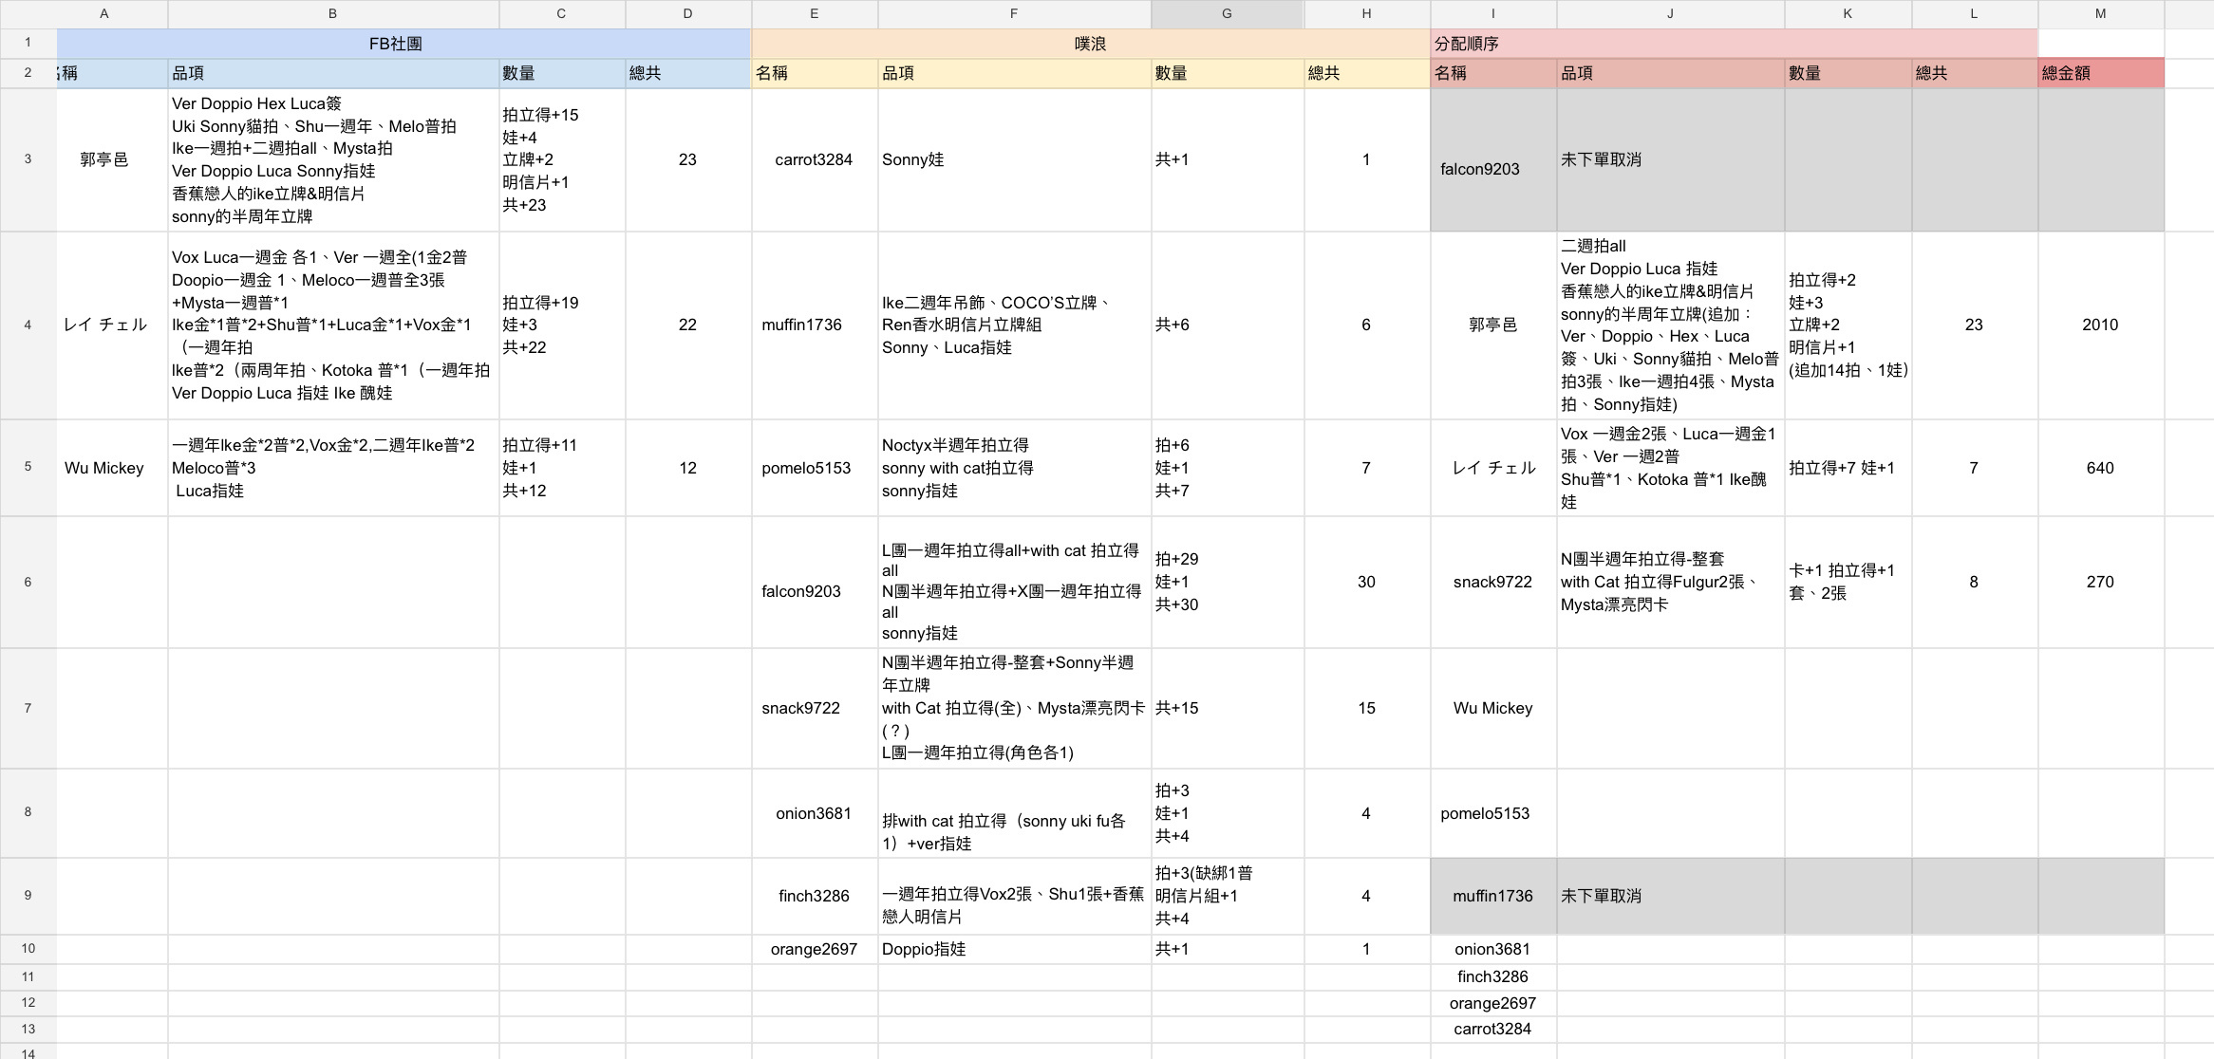Click the total 15 cell in column H
2214x1059 pixels.
pos(1367,708)
